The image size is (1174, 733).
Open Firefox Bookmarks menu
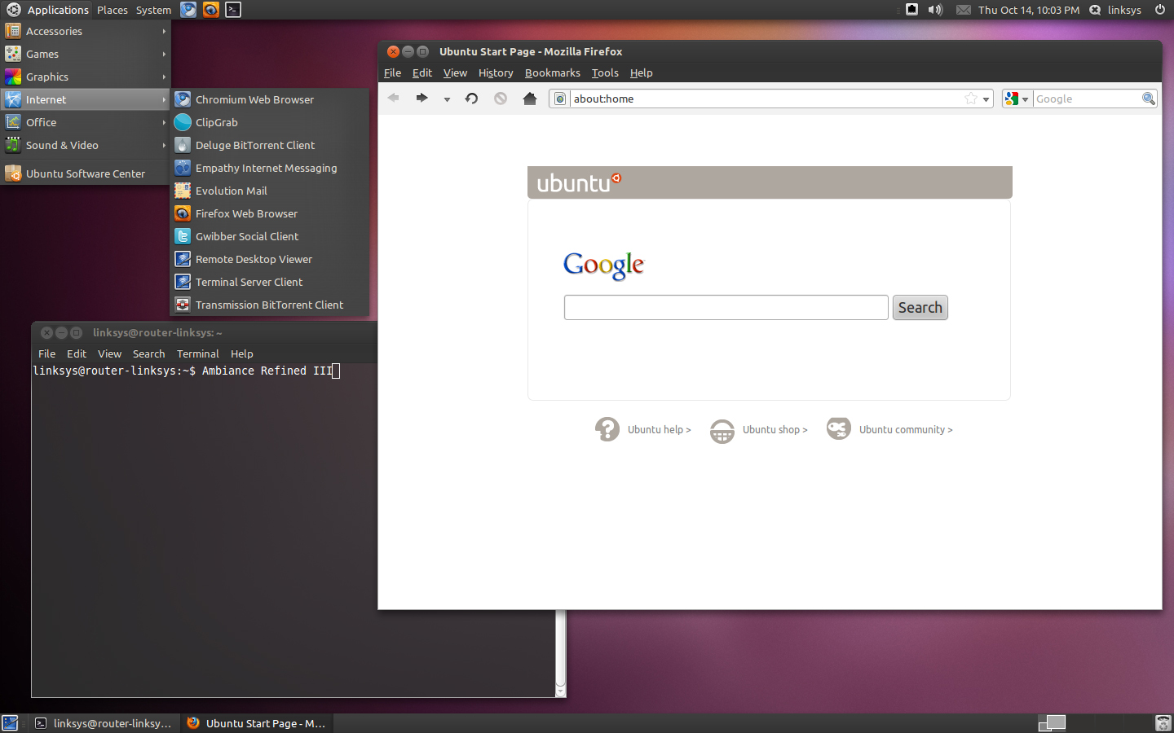coord(552,72)
